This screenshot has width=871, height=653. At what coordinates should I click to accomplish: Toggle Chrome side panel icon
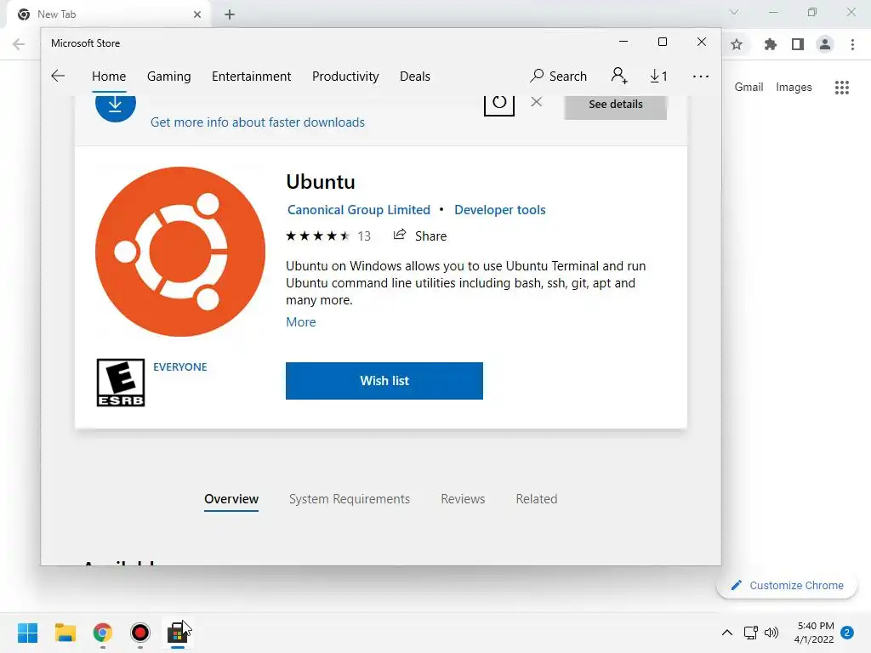pyautogui.click(x=798, y=44)
